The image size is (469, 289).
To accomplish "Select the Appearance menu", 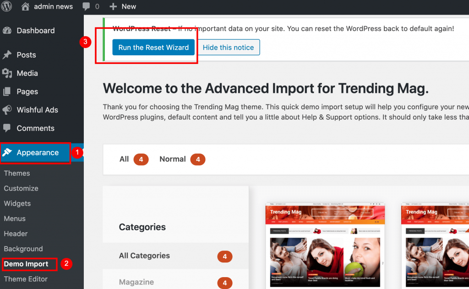I will [38, 153].
